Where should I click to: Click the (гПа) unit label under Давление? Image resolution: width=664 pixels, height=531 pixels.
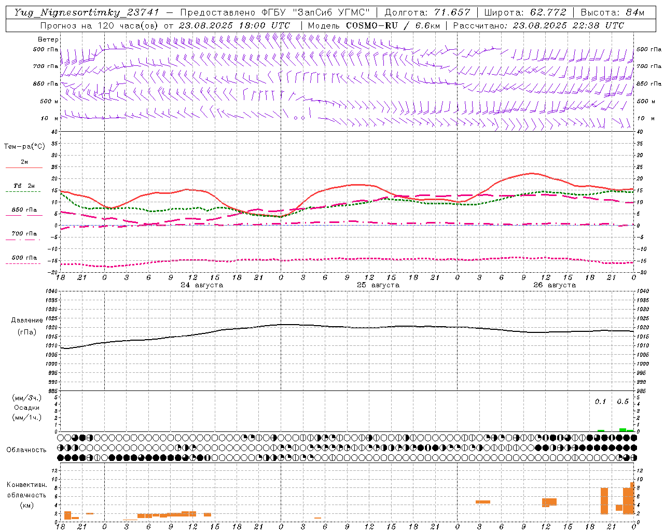[27, 332]
